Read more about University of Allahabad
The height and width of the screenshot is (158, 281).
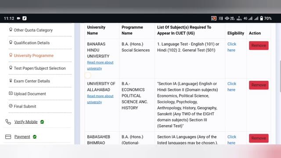(100, 99)
